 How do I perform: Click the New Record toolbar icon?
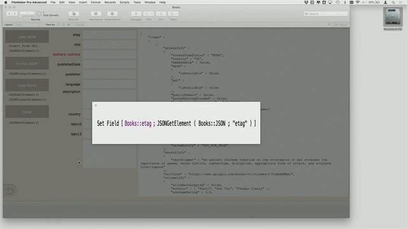click(x=96, y=14)
